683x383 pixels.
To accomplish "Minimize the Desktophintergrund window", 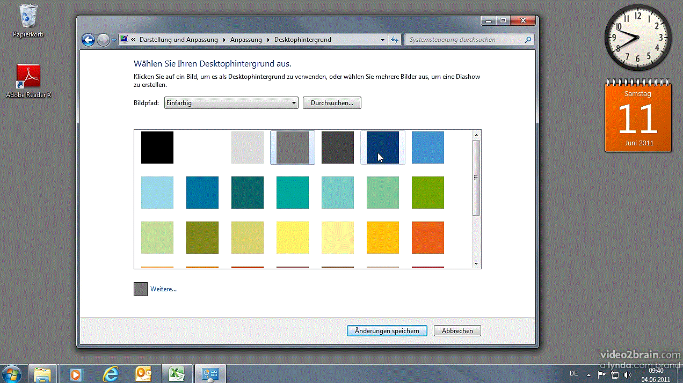I will [x=488, y=21].
